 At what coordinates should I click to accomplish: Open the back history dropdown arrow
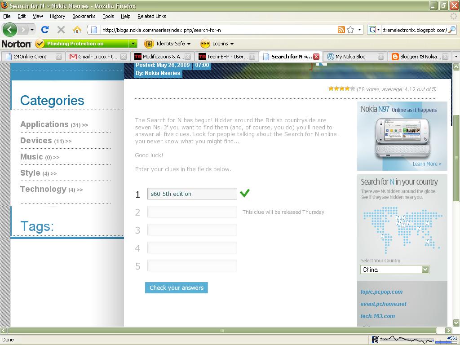click(32, 30)
